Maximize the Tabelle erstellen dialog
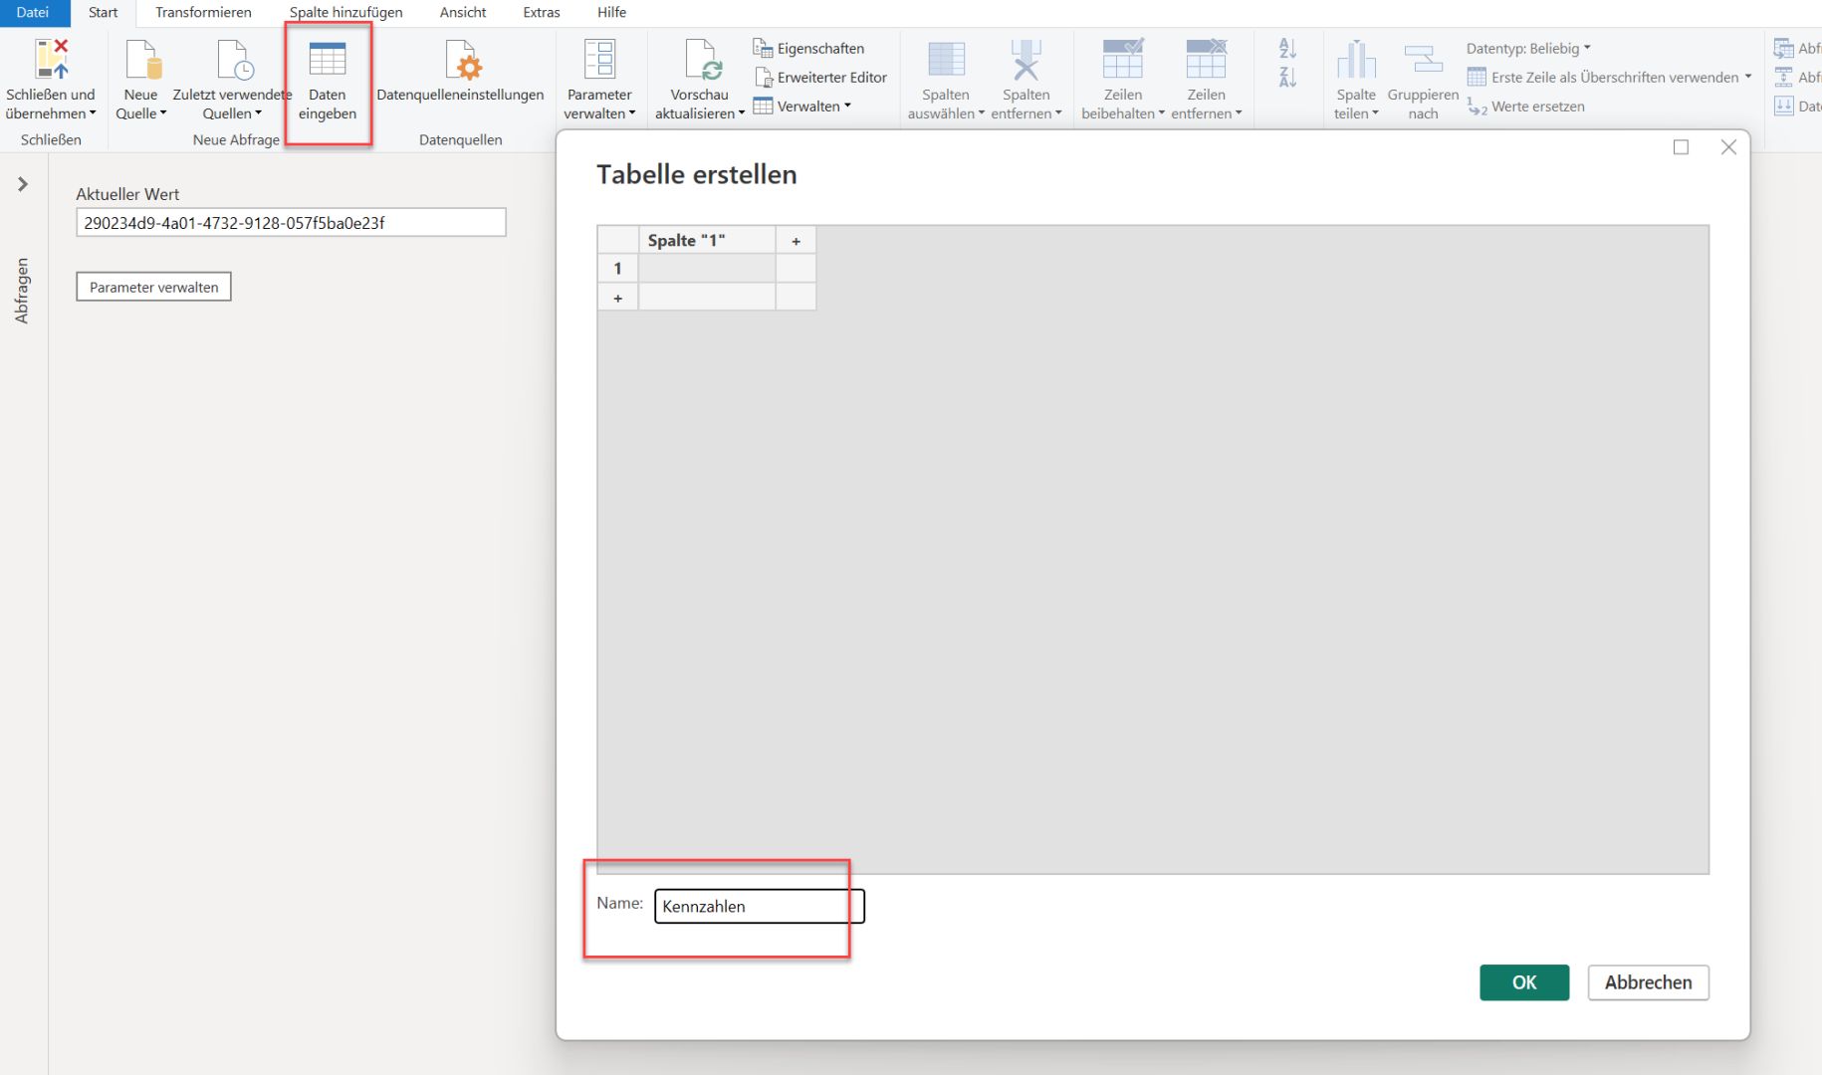The height and width of the screenshot is (1075, 1822). tap(1681, 147)
